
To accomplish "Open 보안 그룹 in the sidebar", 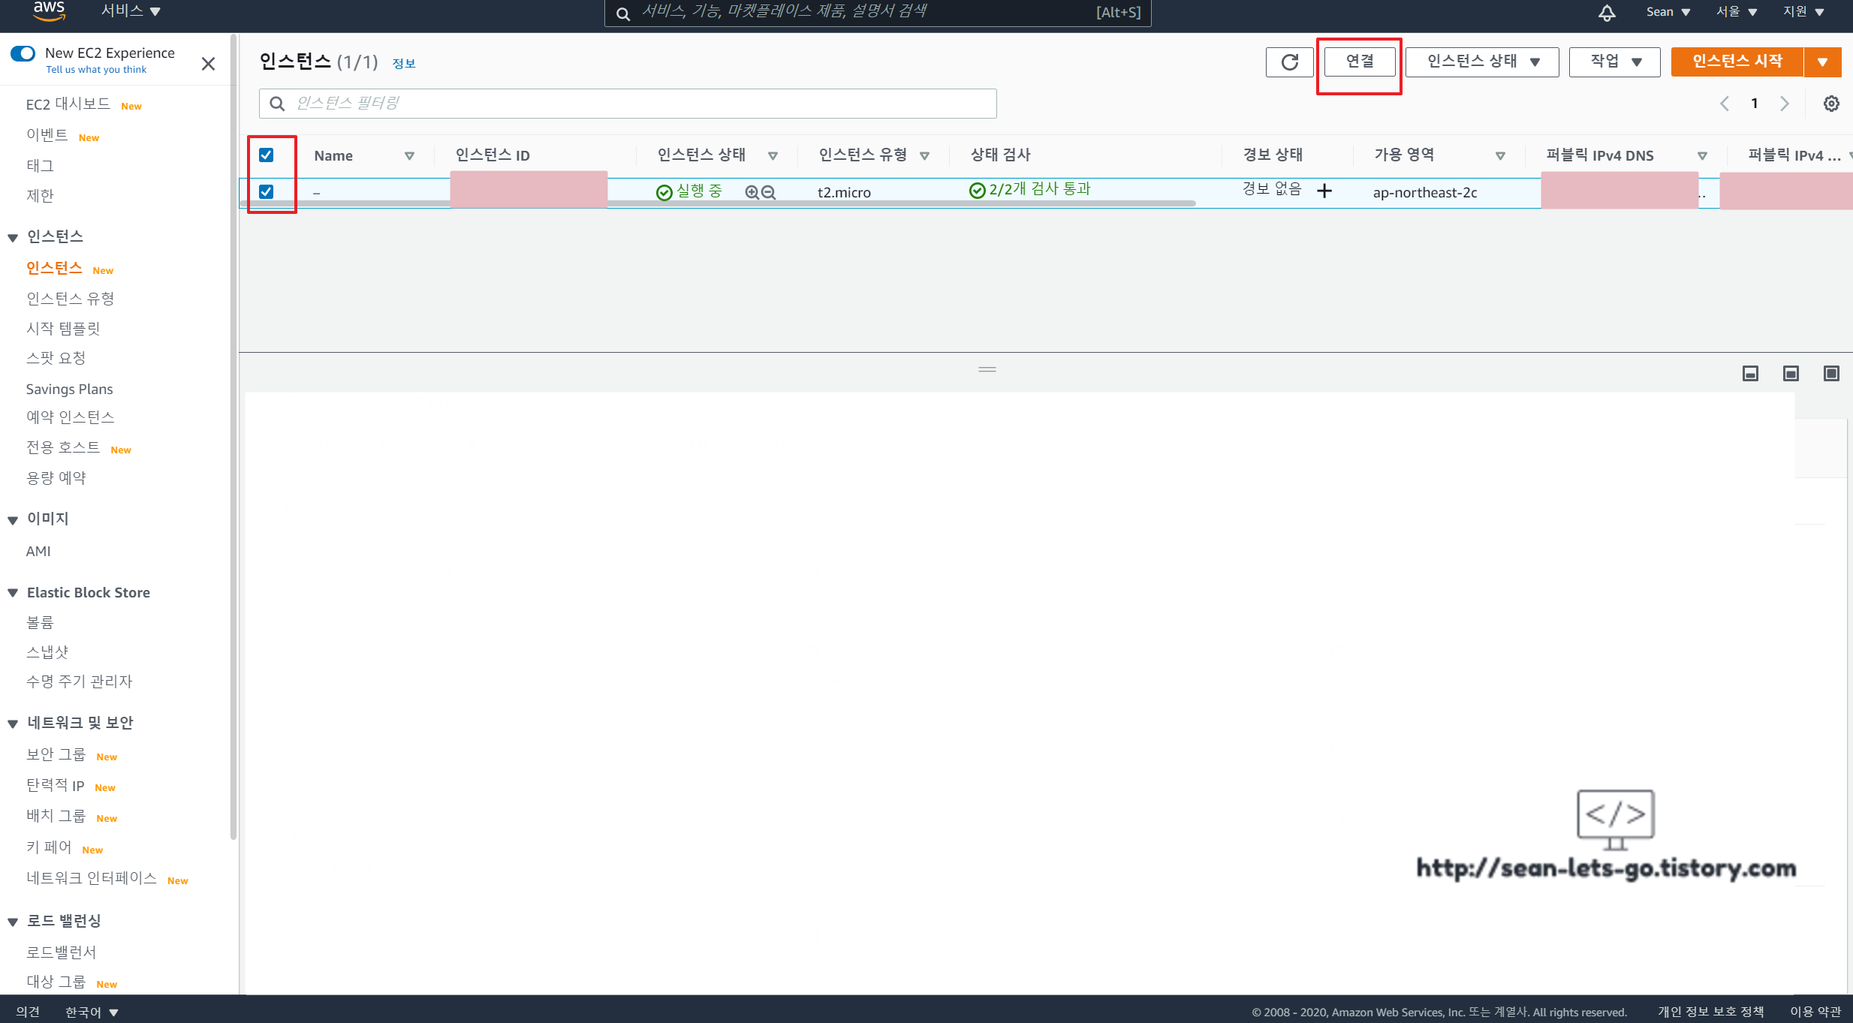I will [x=56, y=754].
